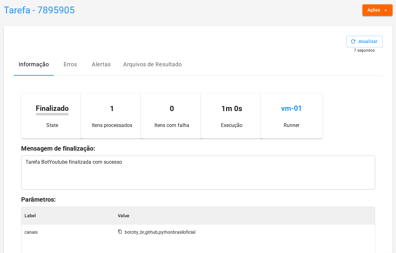Screen dimensions: 396x253
Task: Click the Execução time card
Action: [x=232, y=116]
